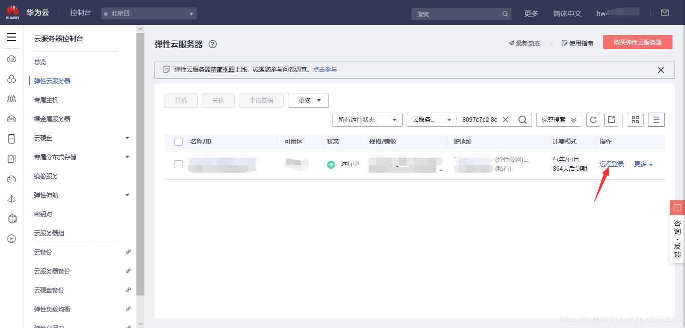Click the first cloud server icon in left rail

point(12,60)
